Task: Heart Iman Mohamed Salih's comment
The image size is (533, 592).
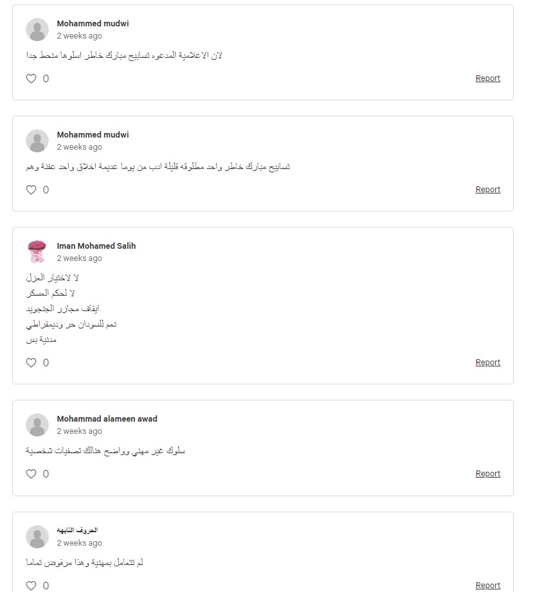Action: (31, 363)
